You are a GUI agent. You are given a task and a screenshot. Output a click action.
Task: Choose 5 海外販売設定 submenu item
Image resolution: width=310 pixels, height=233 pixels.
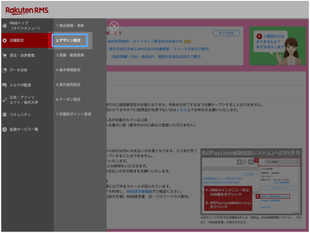68,85
